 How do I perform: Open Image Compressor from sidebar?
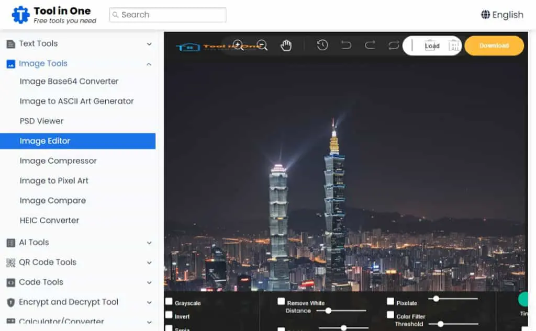click(x=58, y=161)
